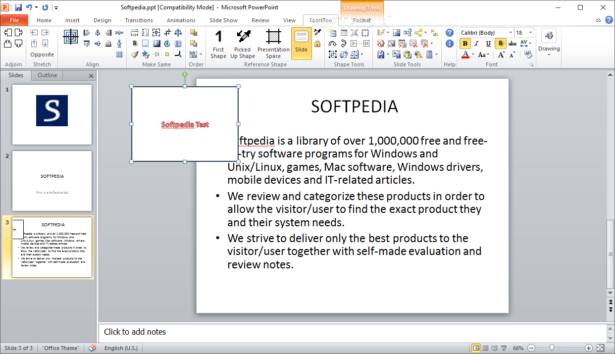The width and height of the screenshot is (615, 354).
Task: Toggle Strikethrough formatting
Action: (x=512, y=44)
